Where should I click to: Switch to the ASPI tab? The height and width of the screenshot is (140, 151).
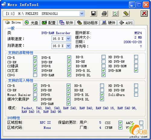point(126,23)
